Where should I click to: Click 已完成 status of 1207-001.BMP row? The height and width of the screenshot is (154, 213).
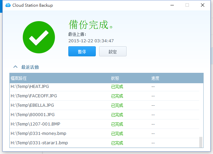[x=117, y=124]
